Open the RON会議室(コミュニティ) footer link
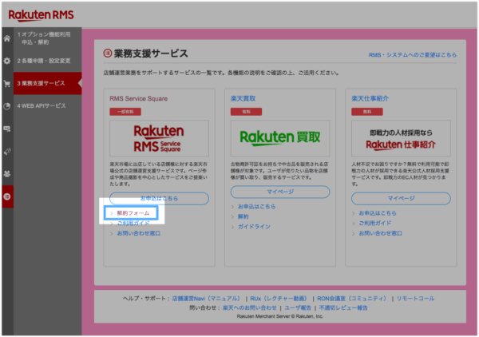Viewport: 479px width, 337px height. click(x=351, y=298)
